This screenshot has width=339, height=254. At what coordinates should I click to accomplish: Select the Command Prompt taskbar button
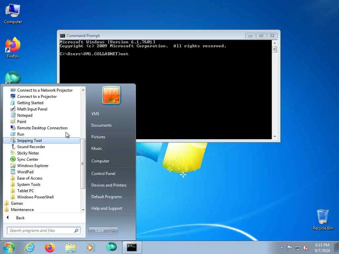point(132,247)
